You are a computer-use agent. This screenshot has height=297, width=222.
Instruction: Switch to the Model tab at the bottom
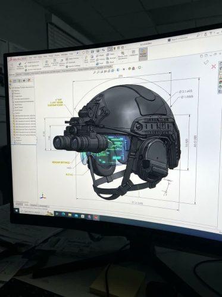tap(26, 205)
